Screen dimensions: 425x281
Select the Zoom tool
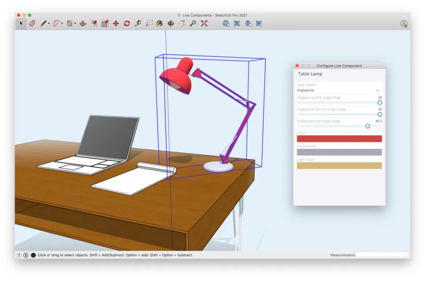tap(192, 24)
